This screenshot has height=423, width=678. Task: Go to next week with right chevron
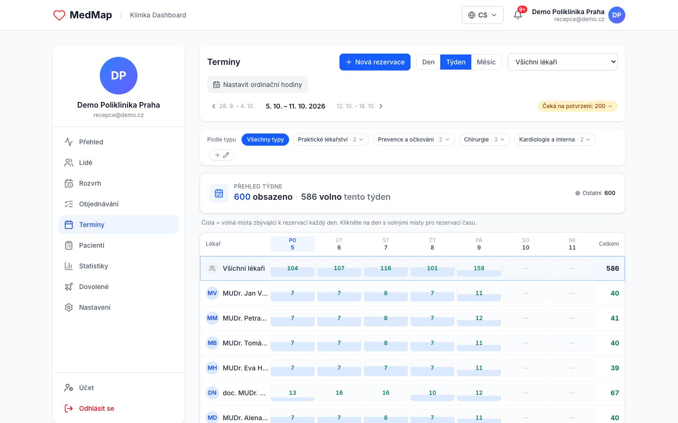(x=381, y=106)
